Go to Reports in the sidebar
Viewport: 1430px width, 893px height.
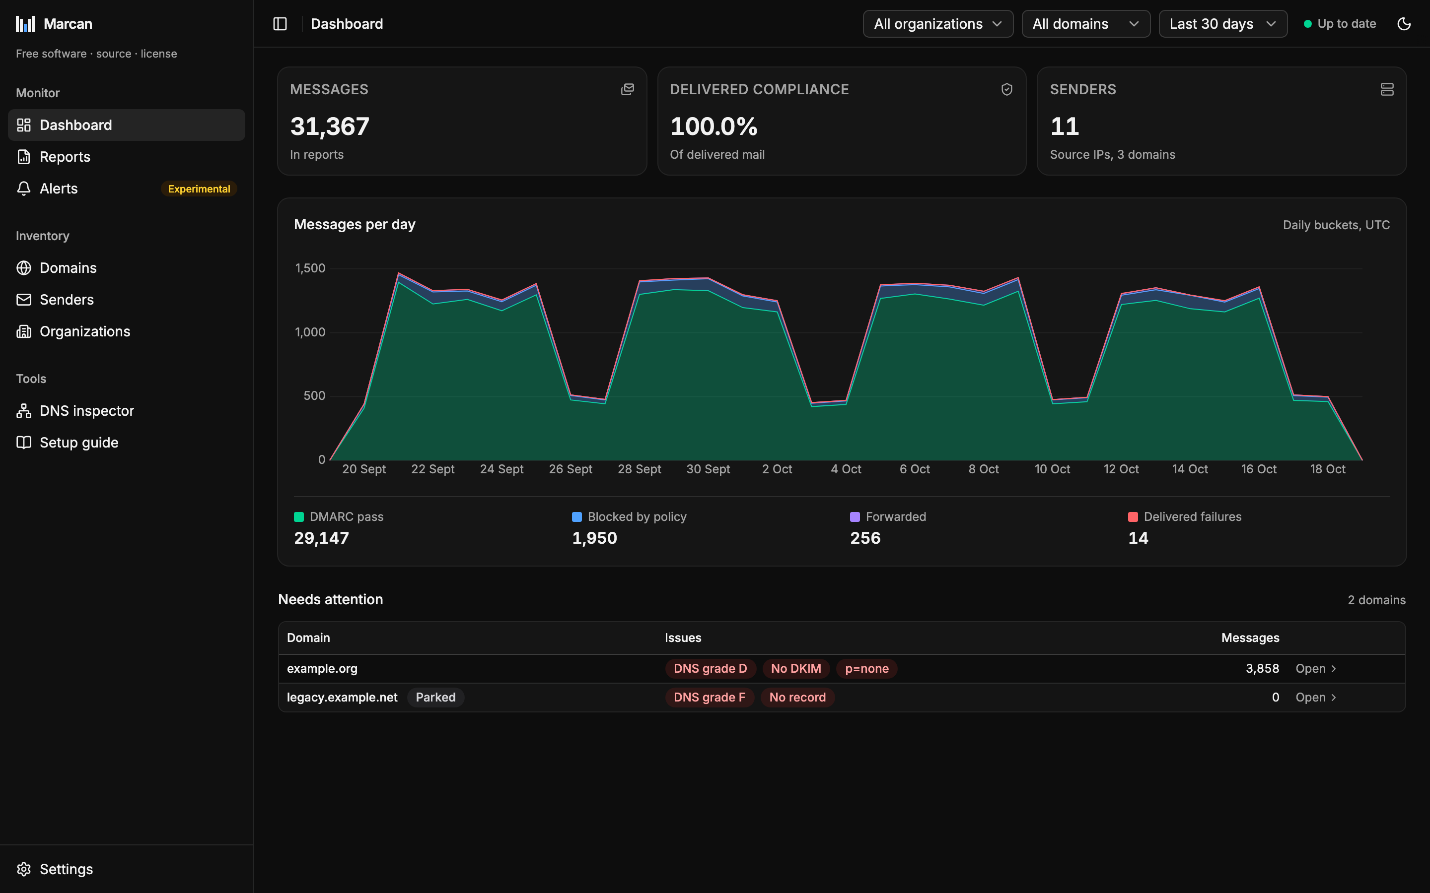(x=127, y=156)
